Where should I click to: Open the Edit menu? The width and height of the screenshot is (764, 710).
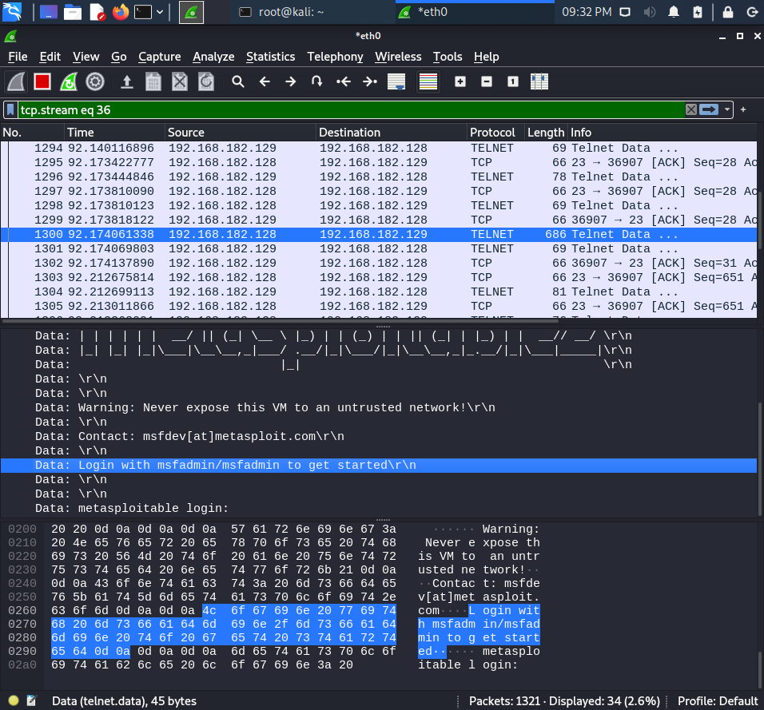[50, 57]
